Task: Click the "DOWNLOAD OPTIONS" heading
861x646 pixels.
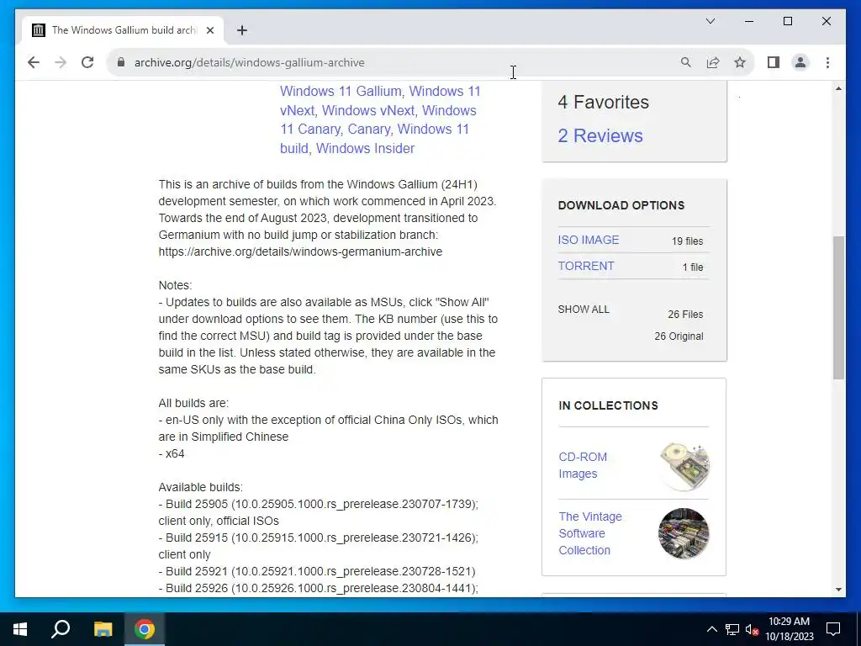Action: click(x=621, y=205)
